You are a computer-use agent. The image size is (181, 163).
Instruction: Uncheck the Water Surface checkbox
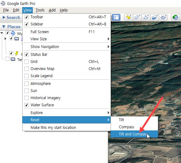pos(27,105)
